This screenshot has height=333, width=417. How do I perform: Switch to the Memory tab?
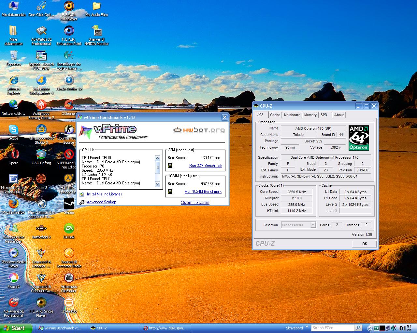pyautogui.click(x=310, y=115)
